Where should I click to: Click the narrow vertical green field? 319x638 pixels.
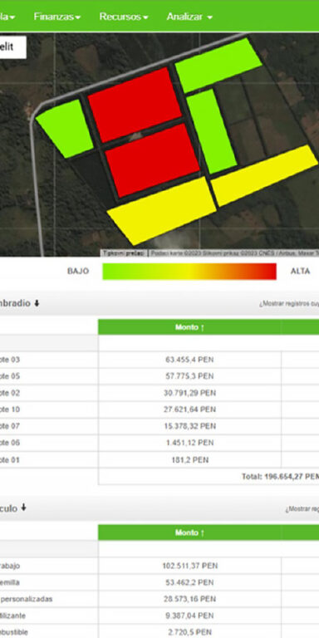[211, 131]
